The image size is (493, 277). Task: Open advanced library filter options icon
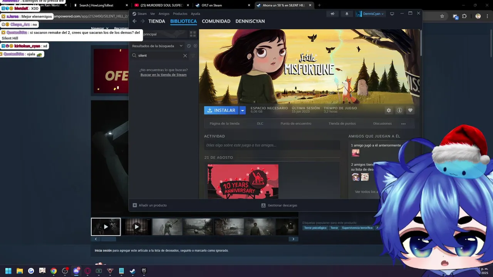(x=193, y=55)
